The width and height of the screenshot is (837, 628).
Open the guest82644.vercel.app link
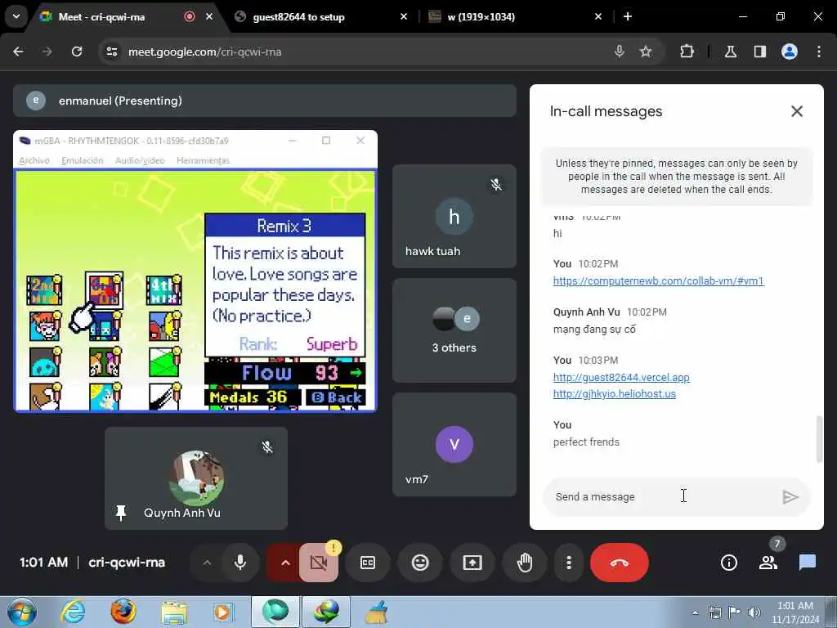click(x=621, y=378)
